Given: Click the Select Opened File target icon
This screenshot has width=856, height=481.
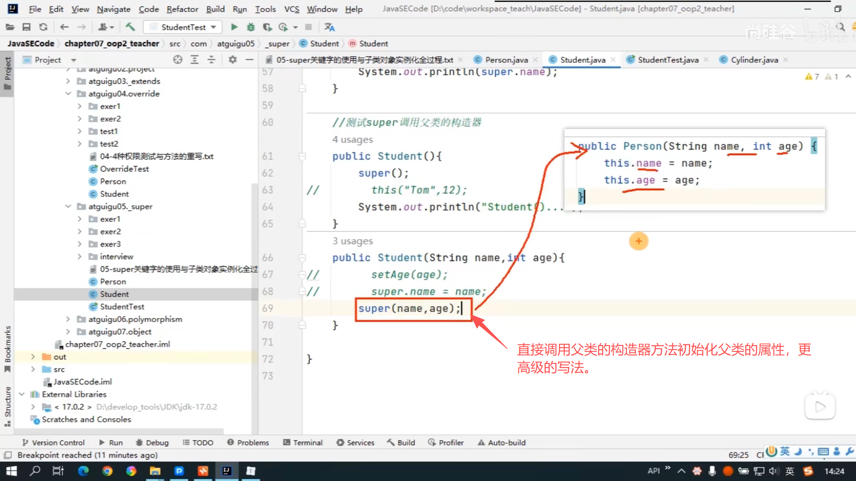Looking at the screenshot, I should 177,60.
